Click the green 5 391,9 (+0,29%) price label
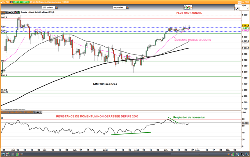Screen dimensions: 250x157 click(x=21, y=2)
